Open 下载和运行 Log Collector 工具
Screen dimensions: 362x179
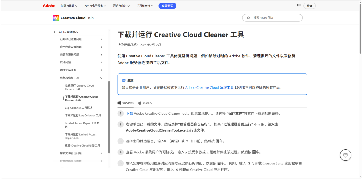[83, 116]
